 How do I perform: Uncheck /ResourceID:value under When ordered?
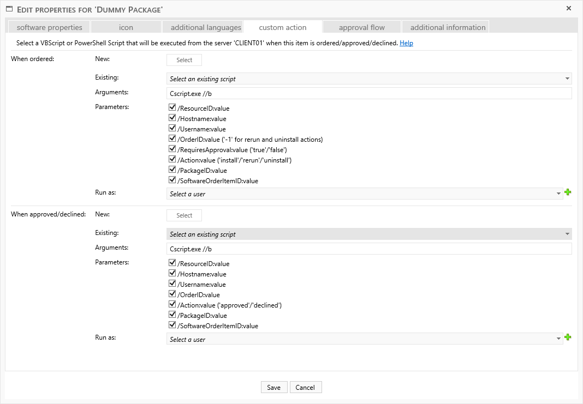(172, 108)
